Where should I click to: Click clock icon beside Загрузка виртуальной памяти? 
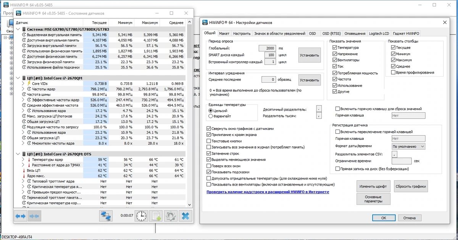(x=24, y=45)
